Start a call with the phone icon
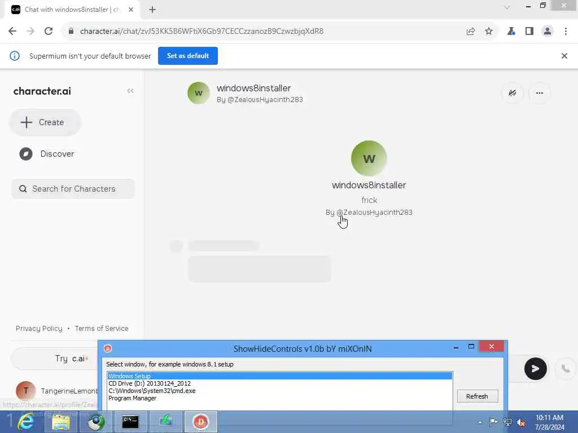This screenshot has width=578, height=433. 566,369
